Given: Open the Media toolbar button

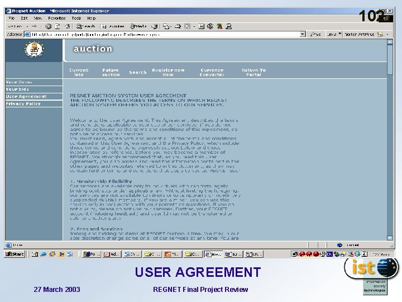Looking at the screenshot, I should (138, 26).
